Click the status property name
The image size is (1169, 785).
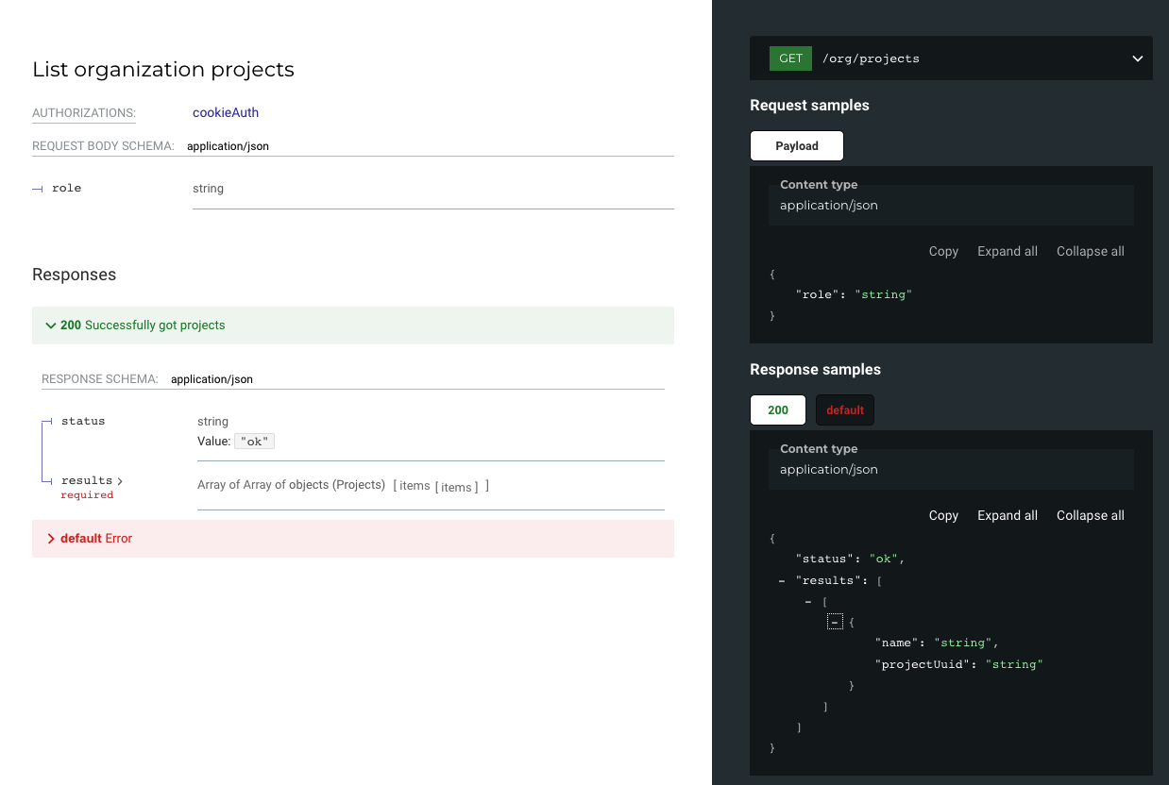[83, 421]
